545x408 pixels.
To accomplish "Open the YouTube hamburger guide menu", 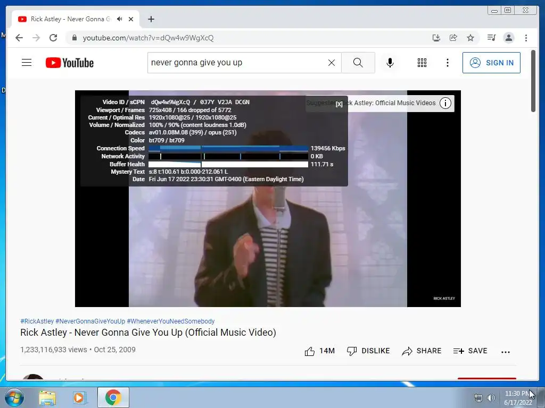I will (x=27, y=63).
